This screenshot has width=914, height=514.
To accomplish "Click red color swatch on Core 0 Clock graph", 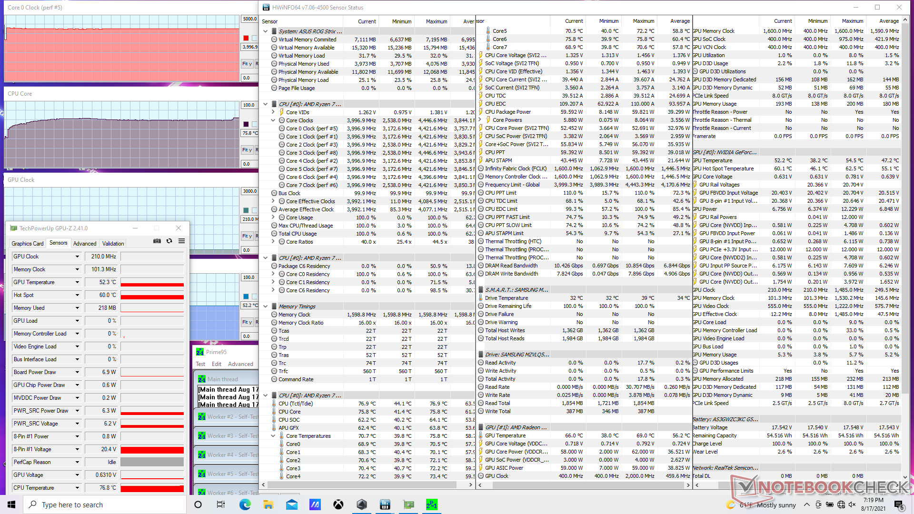I will (246, 38).
